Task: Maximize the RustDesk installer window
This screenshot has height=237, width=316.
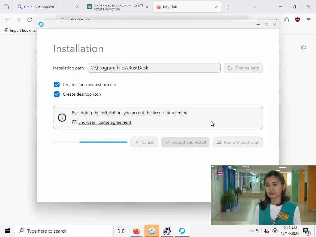Action: coord(266,24)
